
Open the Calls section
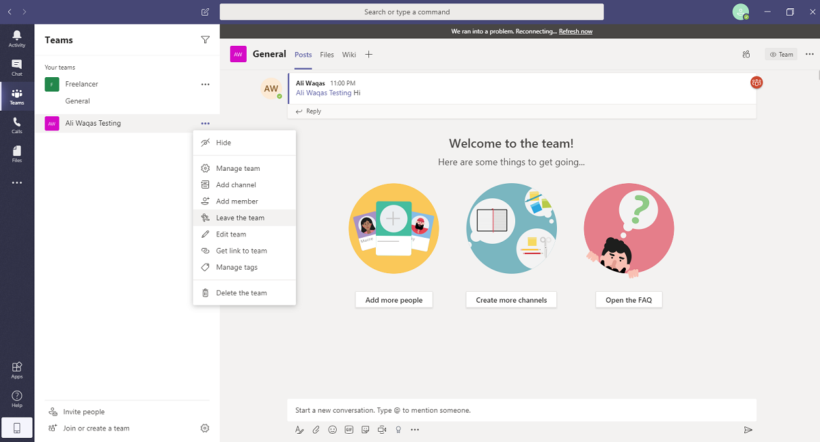[x=17, y=125]
